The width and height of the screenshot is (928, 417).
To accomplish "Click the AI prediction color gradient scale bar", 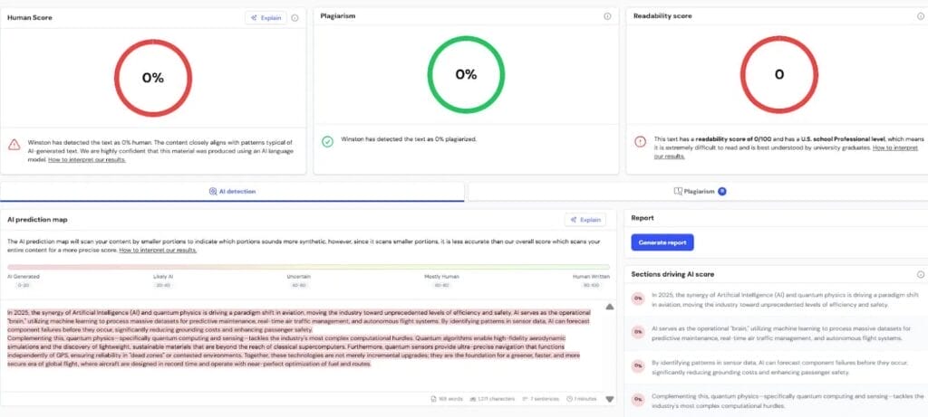I will [308, 267].
